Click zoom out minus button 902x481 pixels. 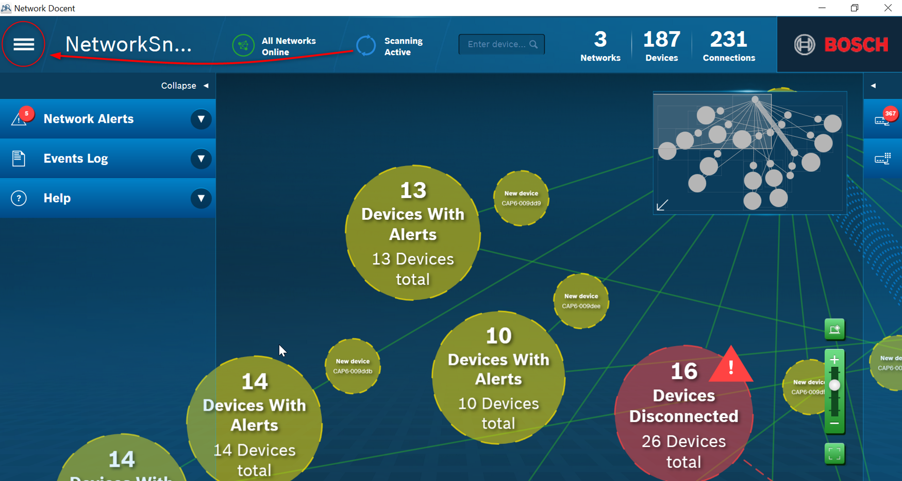tap(834, 423)
